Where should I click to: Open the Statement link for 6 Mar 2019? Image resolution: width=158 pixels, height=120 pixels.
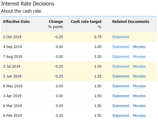[x=121, y=106]
